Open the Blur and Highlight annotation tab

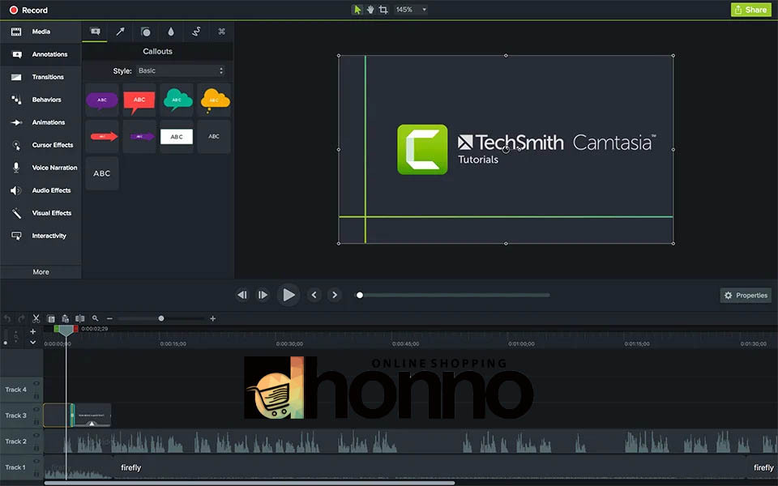click(171, 32)
